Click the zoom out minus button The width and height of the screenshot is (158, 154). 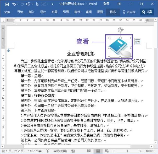click(x=114, y=151)
